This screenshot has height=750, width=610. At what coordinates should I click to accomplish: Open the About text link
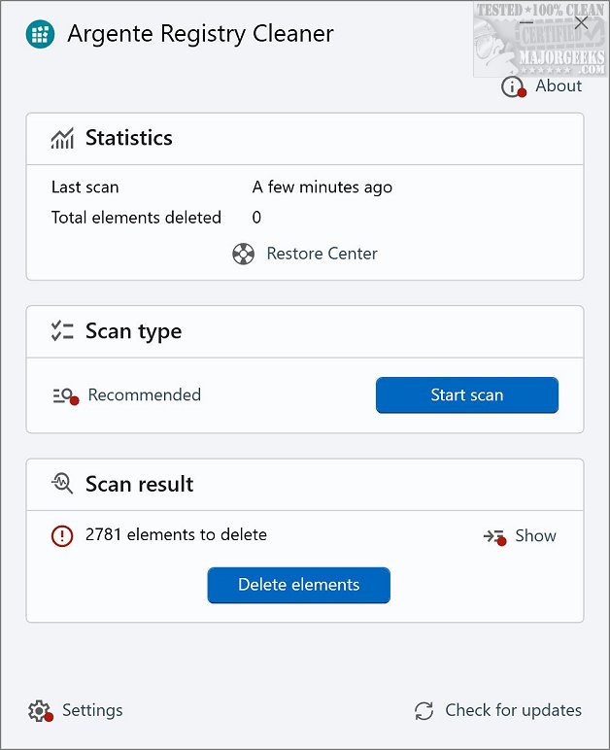559,86
